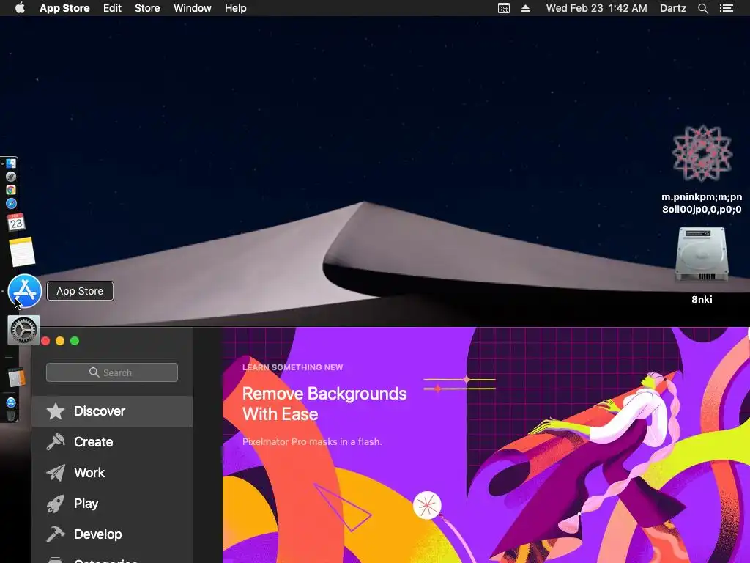Close the App Store window
Viewport: 750px width, 563px height.
[x=46, y=342]
